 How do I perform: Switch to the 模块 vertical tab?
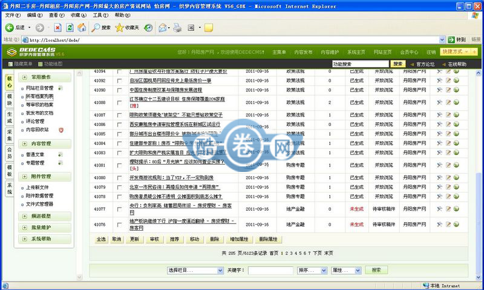tap(10, 100)
